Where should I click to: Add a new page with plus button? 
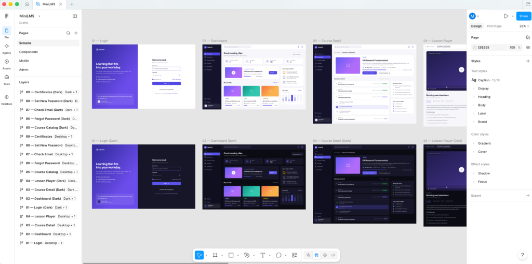[x=76, y=33]
